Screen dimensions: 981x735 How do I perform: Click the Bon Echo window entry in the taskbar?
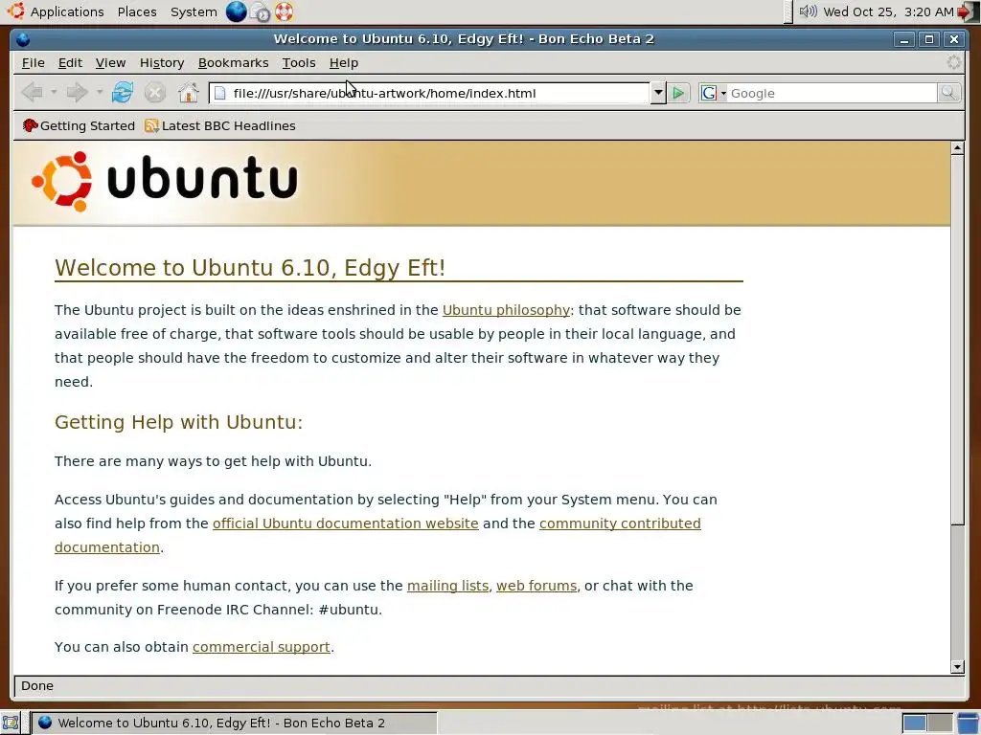coord(235,724)
